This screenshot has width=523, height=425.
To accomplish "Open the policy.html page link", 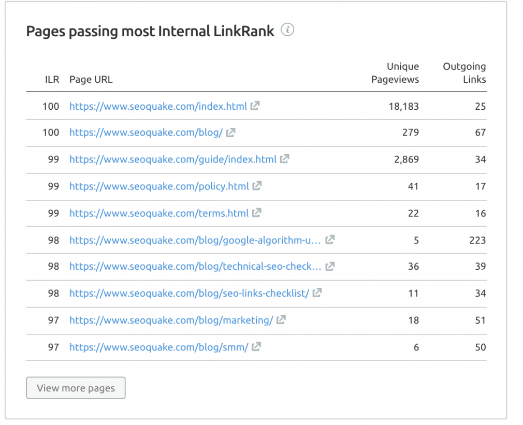I will point(159,186).
